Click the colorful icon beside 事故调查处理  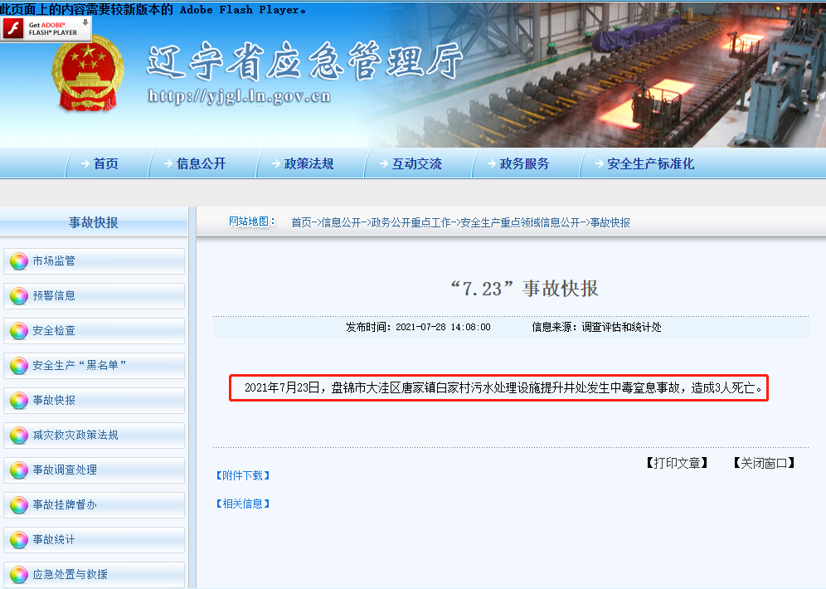(18, 470)
